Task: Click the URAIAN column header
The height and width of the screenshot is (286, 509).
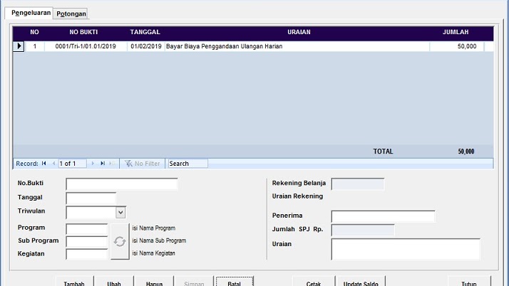Action: click(x=299, y=32)
